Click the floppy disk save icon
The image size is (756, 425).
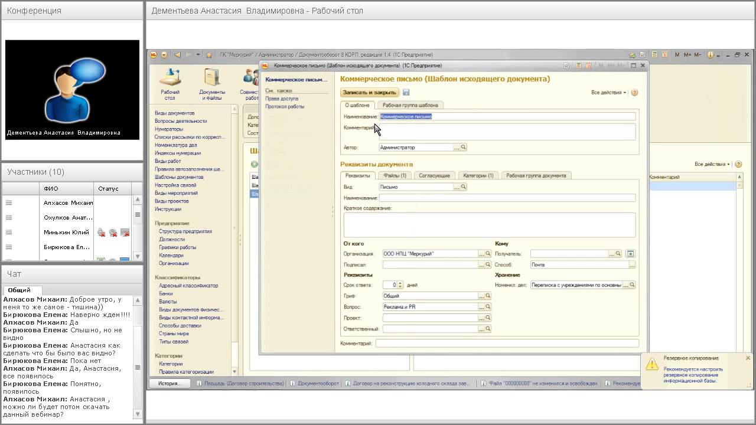point(406,93)
